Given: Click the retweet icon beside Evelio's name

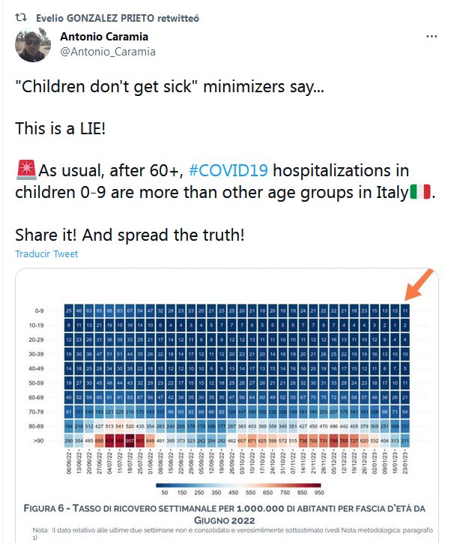Looking at the screenshot, I should coord(22,17).
